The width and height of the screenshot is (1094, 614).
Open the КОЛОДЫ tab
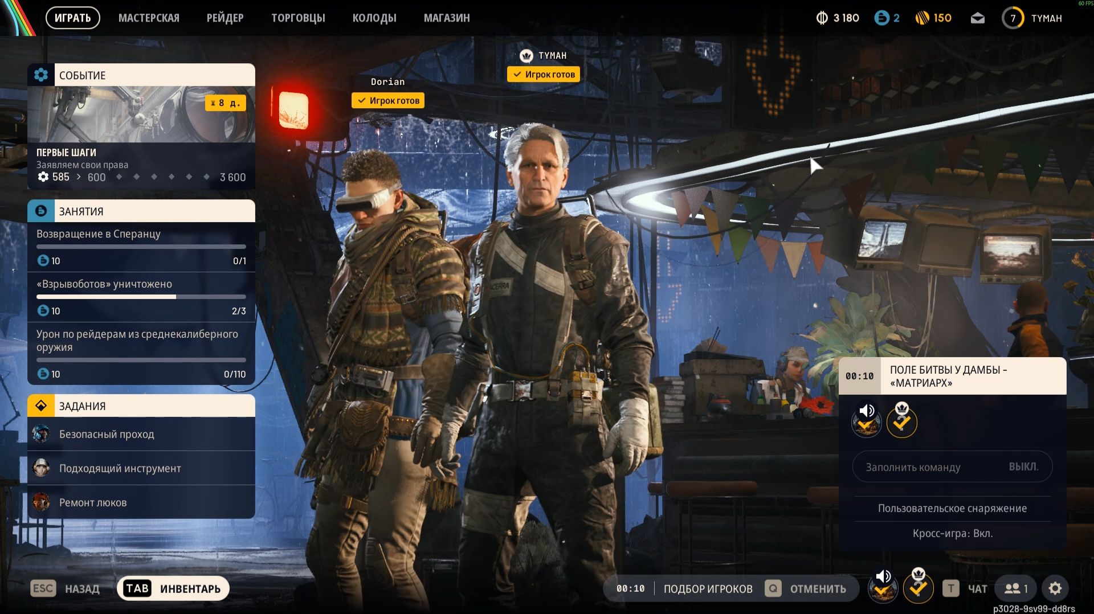tap(374, 18)
